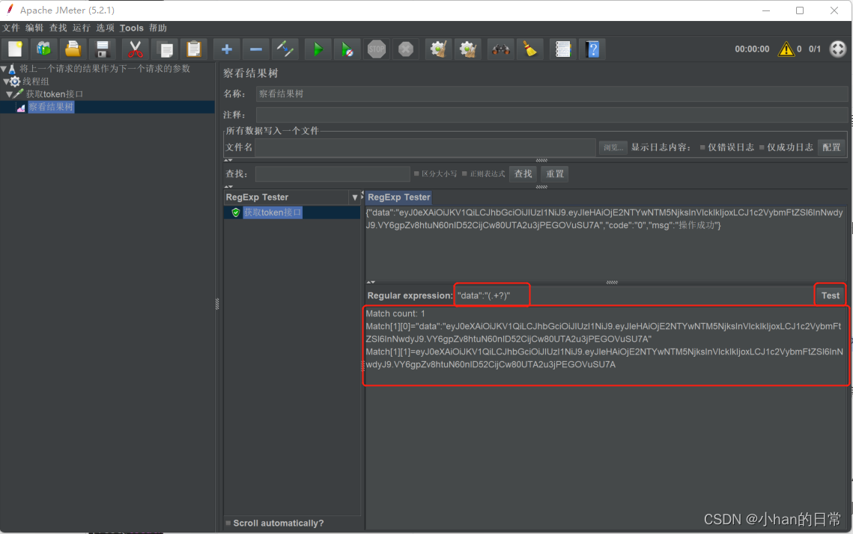The image size is (853, 534).
Task: Open Help with question mark icon
Action: 592,49
